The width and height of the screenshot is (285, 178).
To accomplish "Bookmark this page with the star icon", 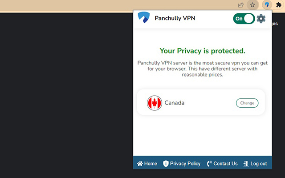I will pyautogui.click(x=252, y=5).
